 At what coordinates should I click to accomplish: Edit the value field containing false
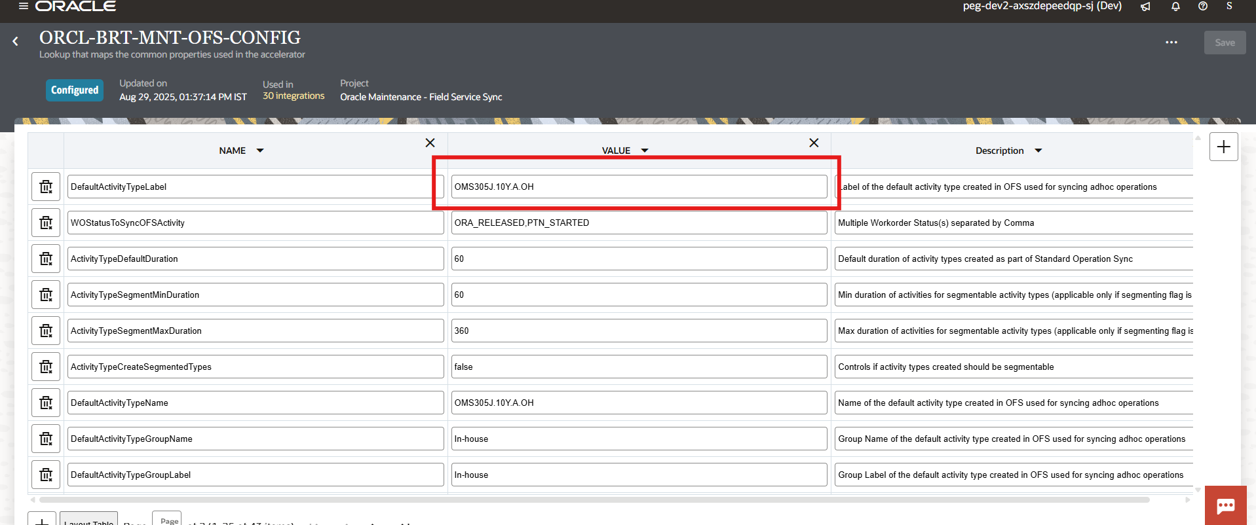pos(639,367)
